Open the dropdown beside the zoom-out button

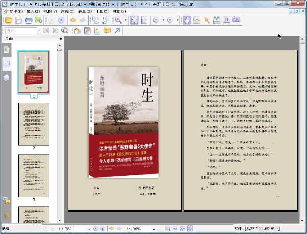[x=163, y=20]
